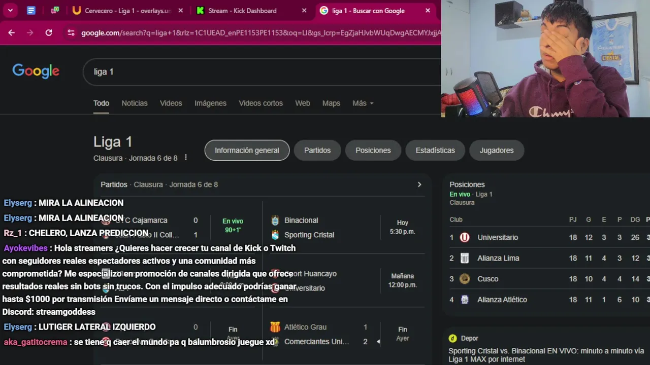This screenshot has width=650, height=365.
Task: Select the pinned Google Docs tab icon
Action: coord(31,10)
